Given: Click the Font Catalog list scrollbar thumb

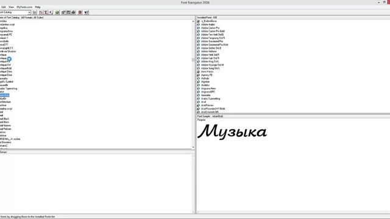Looking at the screenshot, I should click(193, 60).
